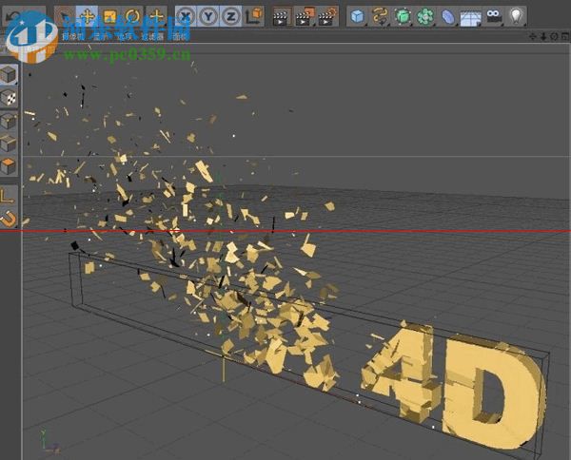Add a Cube primitive object
Screen dimensions: 571x460
[x=358, y=17]
